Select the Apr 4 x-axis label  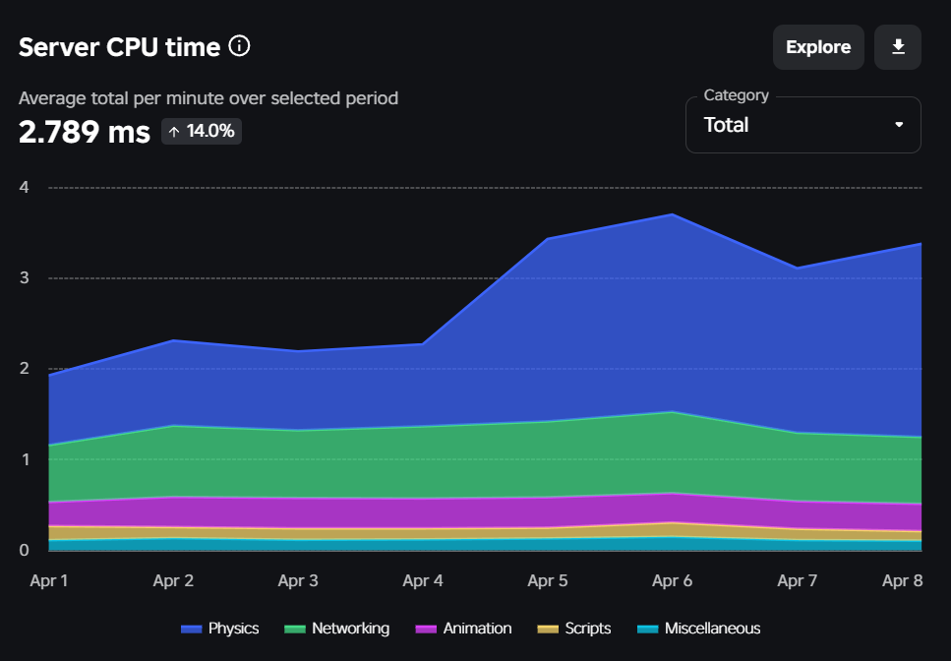click(423, 581)
